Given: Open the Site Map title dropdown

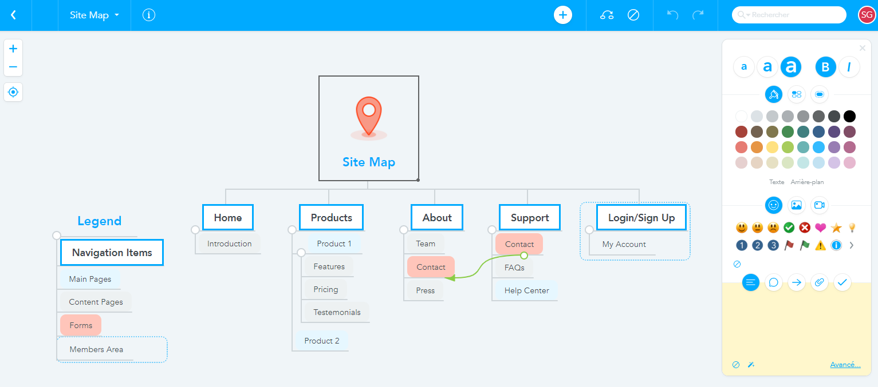Looking at the screenshot, I should 95,15.
